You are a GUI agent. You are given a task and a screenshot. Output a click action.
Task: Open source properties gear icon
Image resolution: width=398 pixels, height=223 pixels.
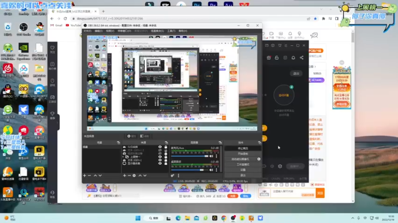(134, 175)
